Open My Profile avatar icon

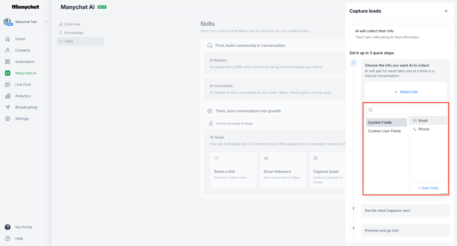7,227
